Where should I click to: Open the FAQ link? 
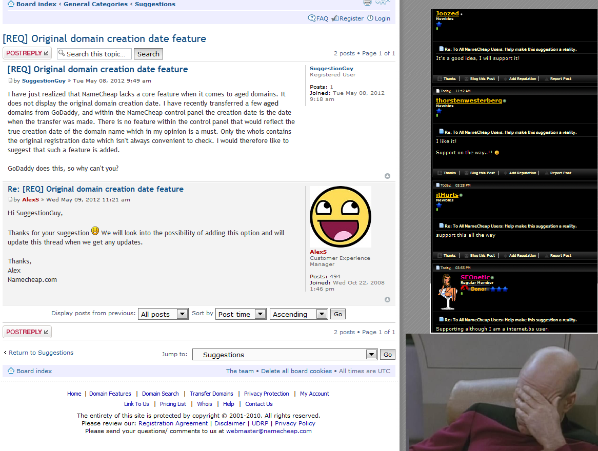click(x=318, y=18)
